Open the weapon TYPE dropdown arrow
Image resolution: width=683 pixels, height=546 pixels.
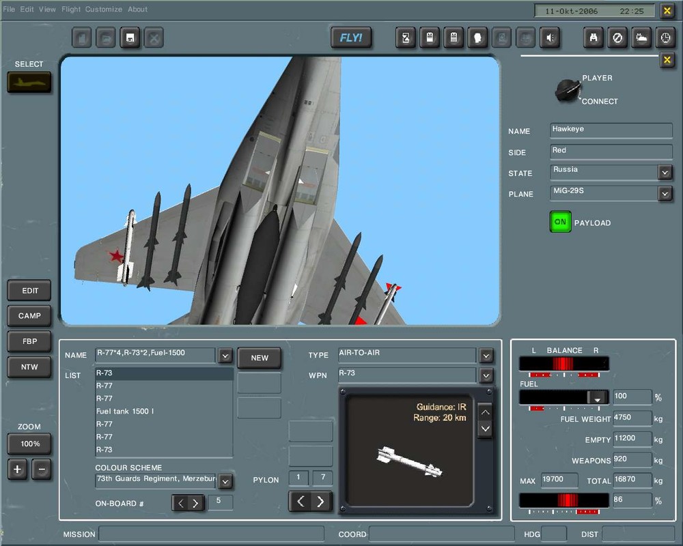486,356
